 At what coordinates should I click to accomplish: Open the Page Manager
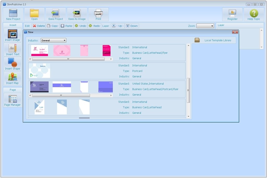(13, 100)
